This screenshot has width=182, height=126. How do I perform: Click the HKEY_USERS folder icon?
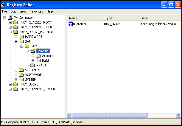16,84
